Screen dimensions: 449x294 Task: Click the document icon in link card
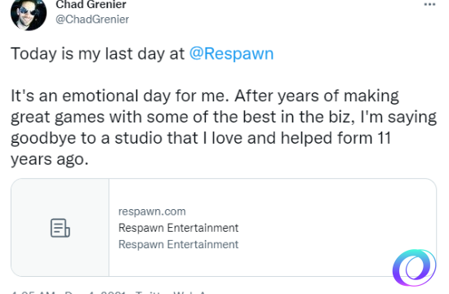coord(60,228)
